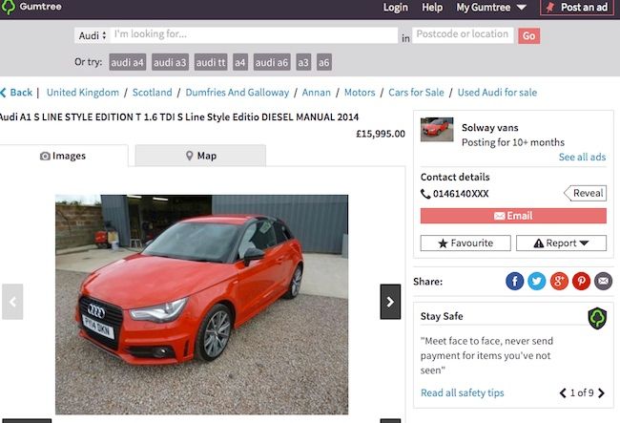Try the 'audi a4' suggestion
Viewport: 620px width, 423px height.
click(x=127, y=62)
